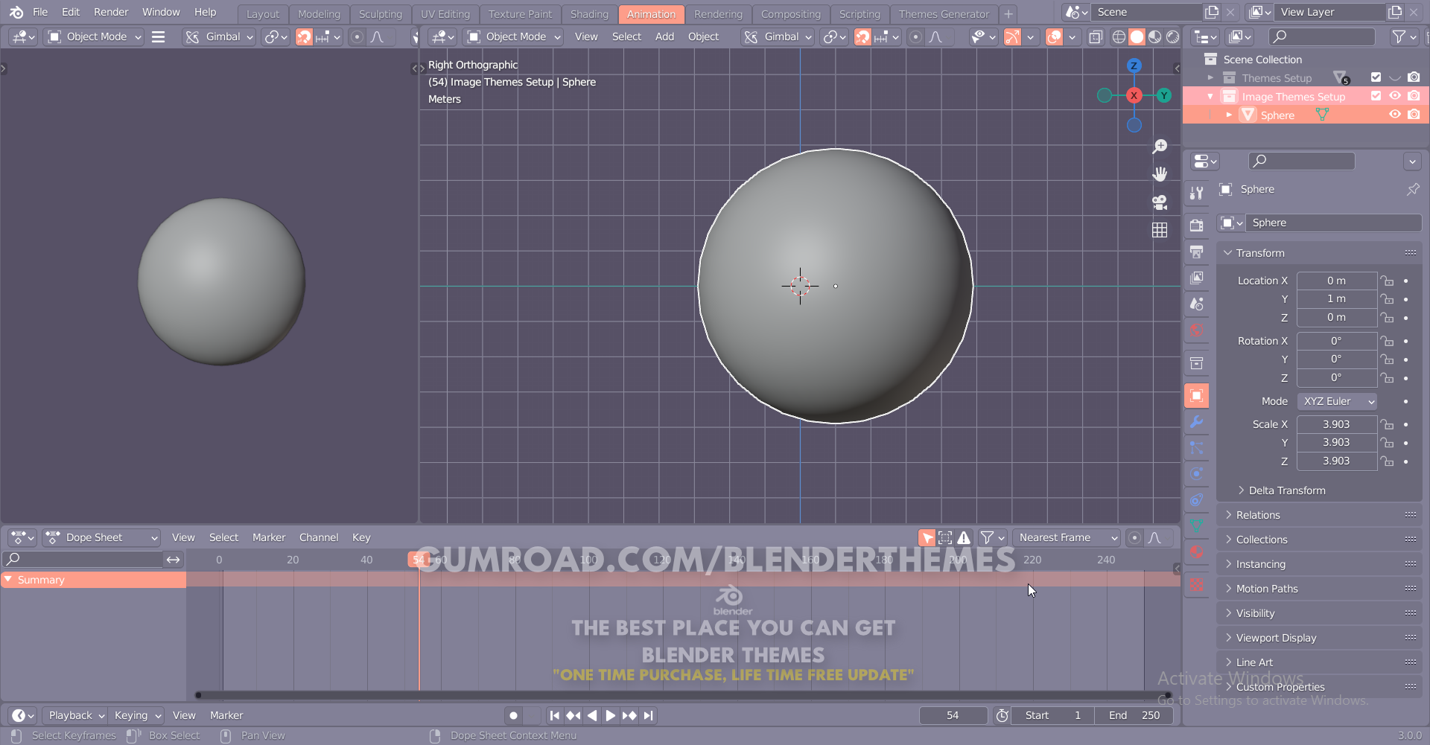Screen dimensions: 1430x745
Task: Open the Modifiers wrench tab
Action: coord(1197,422)
